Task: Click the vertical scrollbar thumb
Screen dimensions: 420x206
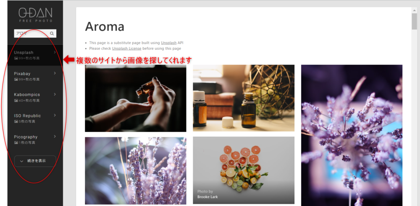Action: [415, 21]
